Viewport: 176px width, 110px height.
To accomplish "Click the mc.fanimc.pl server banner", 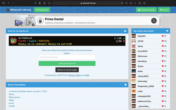I will click(67, 41).
